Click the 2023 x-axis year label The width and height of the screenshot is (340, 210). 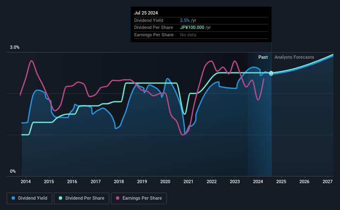[235, 181]
